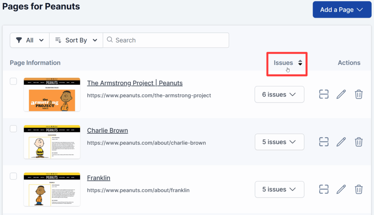
Task: Click trash icon in Charlie Brown row
Action: click(x=359, y=142)
